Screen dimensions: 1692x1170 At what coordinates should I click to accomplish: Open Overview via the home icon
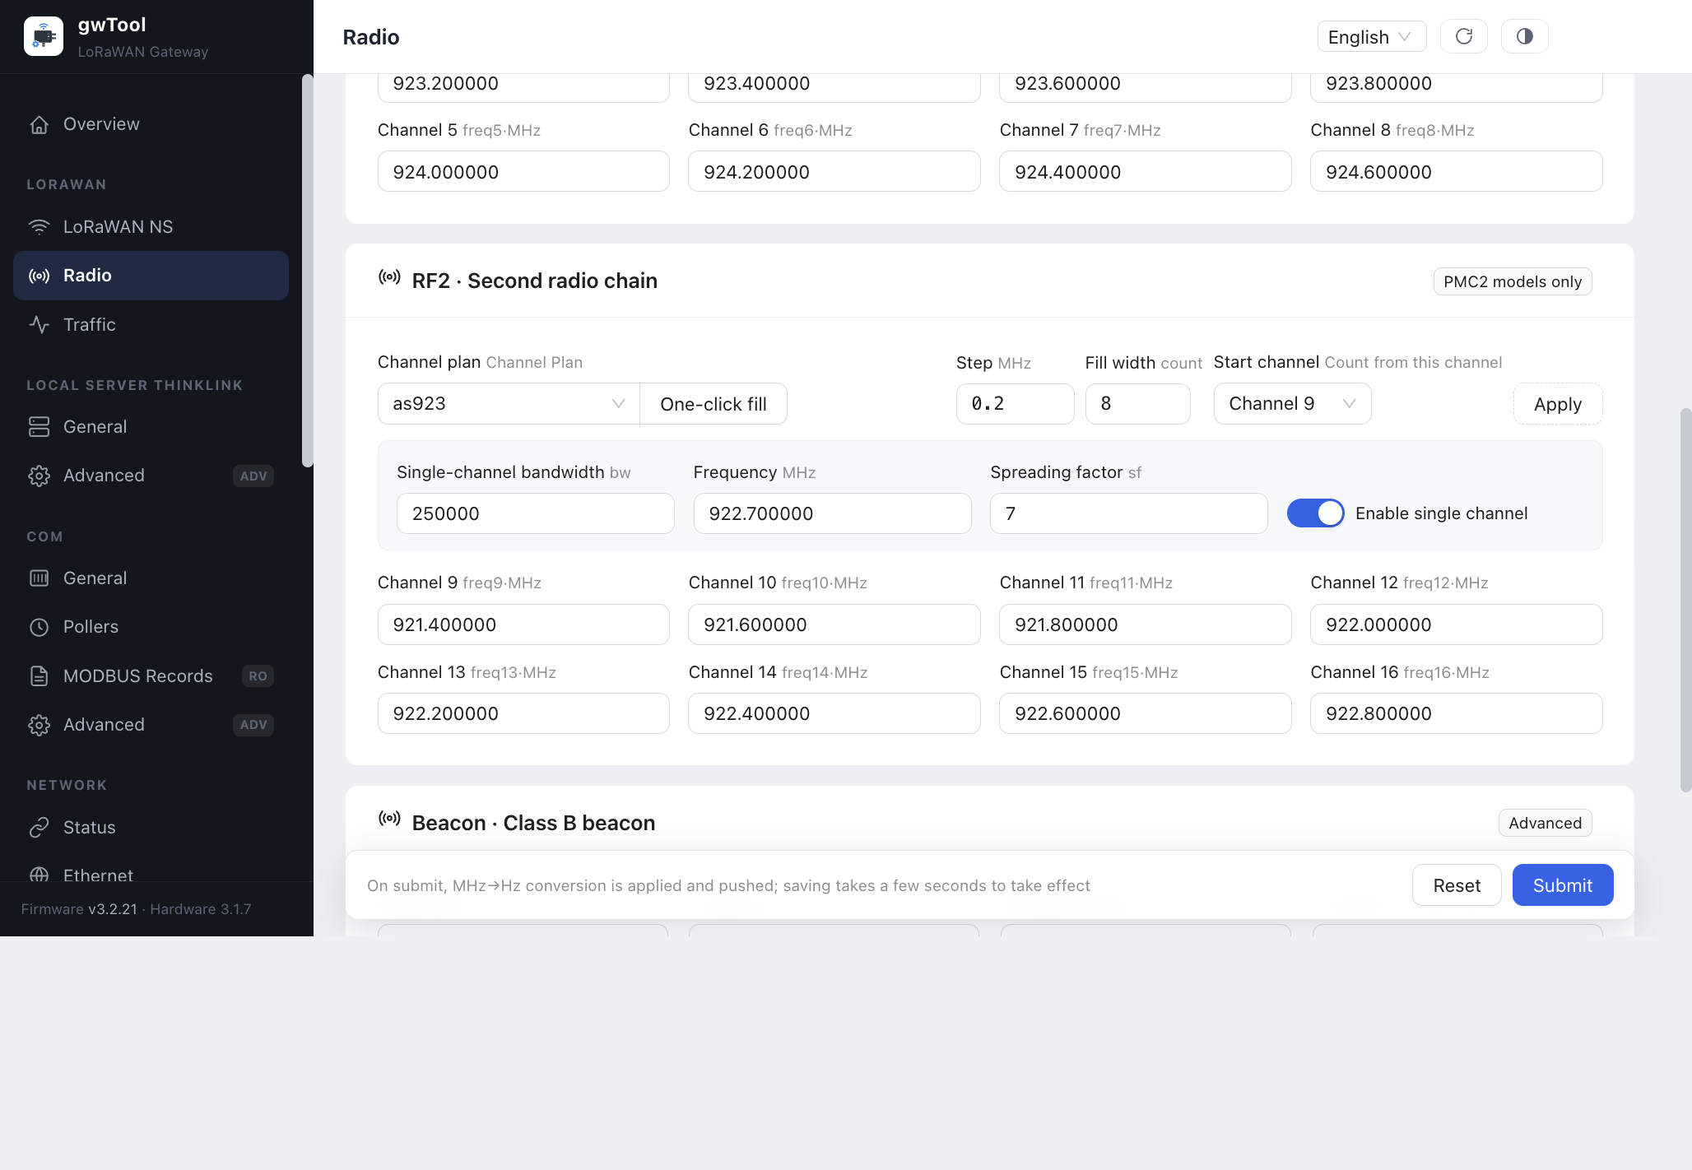point(39,124)
